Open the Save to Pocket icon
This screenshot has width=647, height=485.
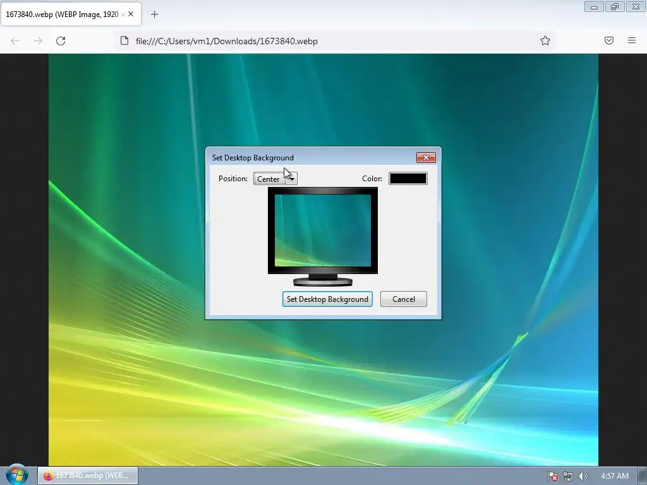tap(609, 40)
